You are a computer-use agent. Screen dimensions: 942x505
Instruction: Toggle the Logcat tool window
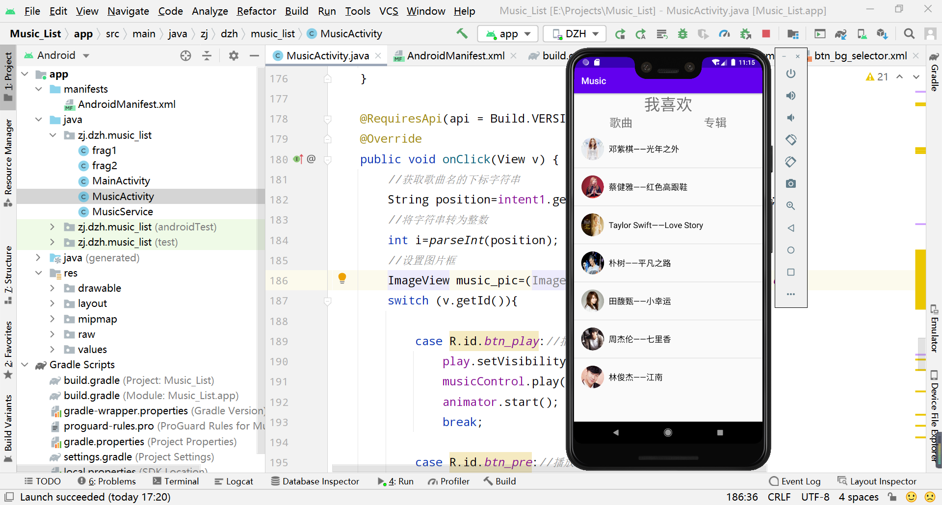coord(234,481)
